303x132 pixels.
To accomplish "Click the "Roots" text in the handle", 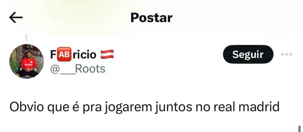I will pos(90,69).
